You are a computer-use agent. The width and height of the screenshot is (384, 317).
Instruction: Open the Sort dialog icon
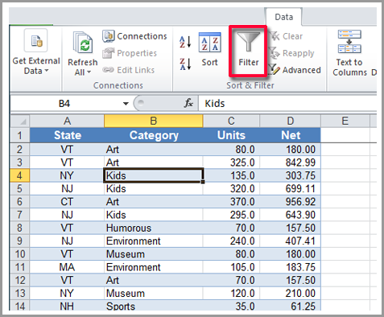pos(209,43)
